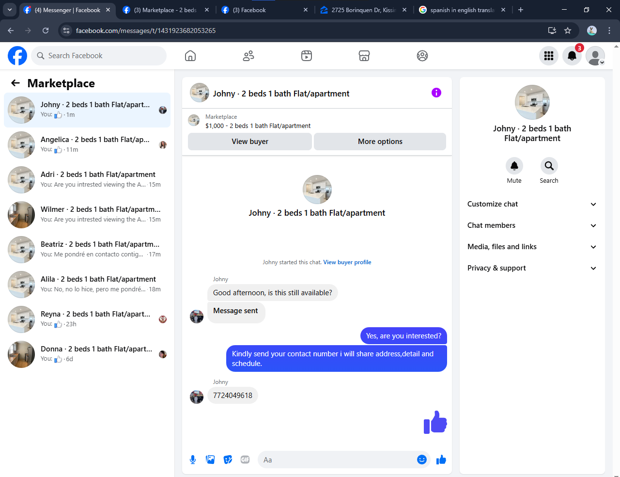Open Angelica conversation in the list
This screenshot has width=620, height=477.
point(87,145)
